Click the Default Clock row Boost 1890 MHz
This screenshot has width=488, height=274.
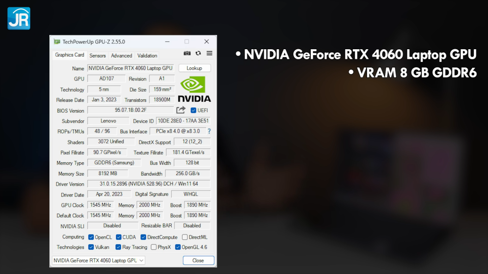point(197,215)
